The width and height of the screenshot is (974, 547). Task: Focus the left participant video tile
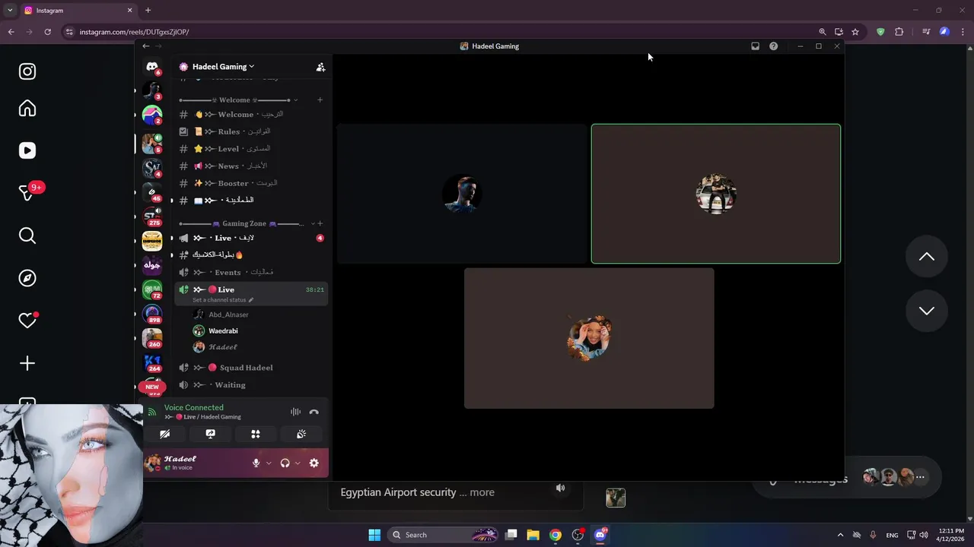462,194
